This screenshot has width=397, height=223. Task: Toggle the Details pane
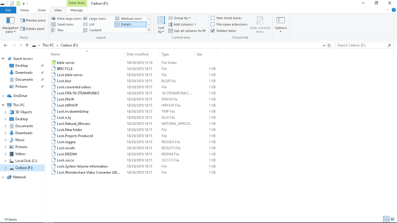(x=32, y=29)
